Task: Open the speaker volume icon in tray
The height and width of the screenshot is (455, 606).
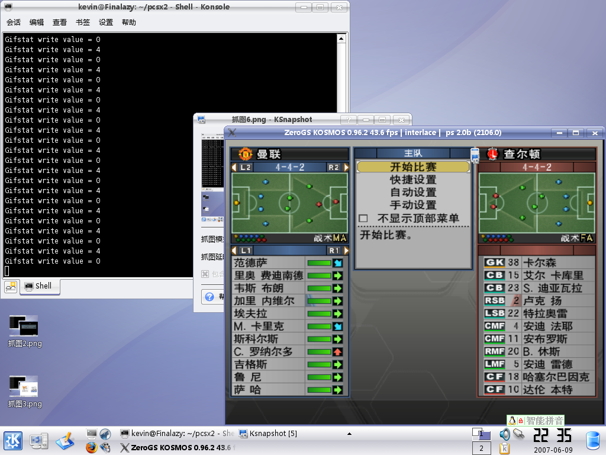Action: coord(505,434)
